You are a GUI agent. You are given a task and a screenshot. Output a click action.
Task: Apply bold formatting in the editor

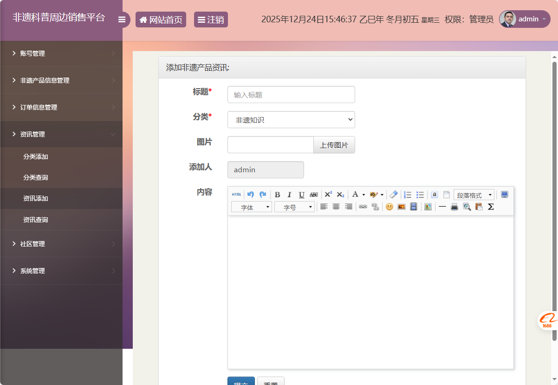coord(277,195)
